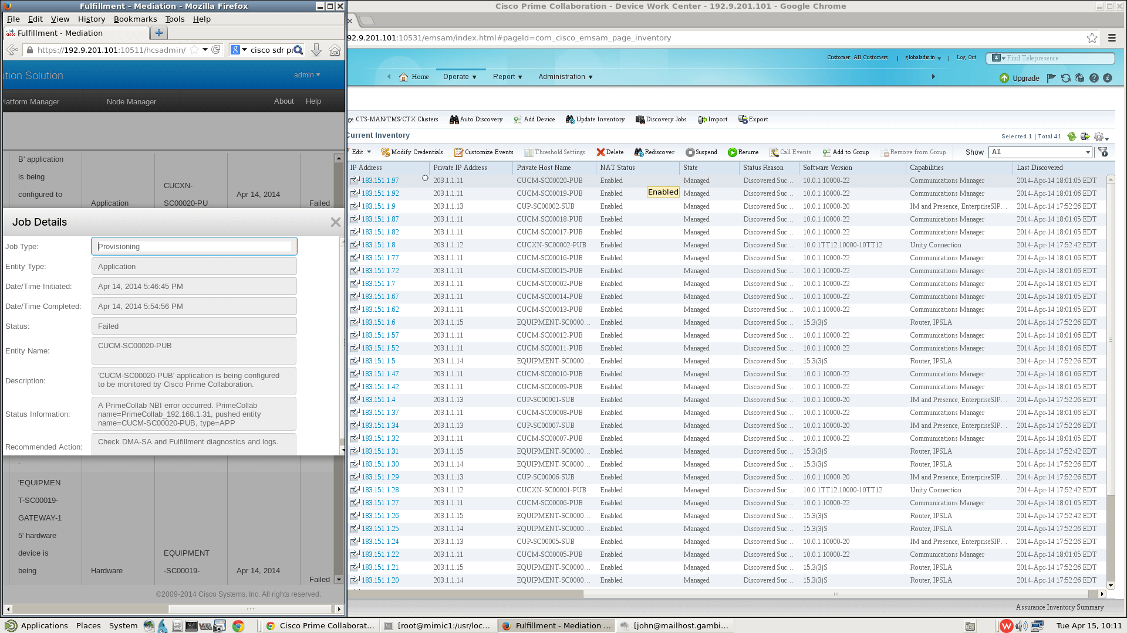Image resolution: width=1127 pixels, height=633 pixels.
Task: Click the Modify Credentials keys icon
Action: pos(385,152)
